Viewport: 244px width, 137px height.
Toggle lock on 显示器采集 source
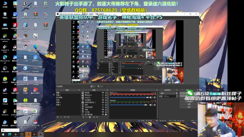106,114
